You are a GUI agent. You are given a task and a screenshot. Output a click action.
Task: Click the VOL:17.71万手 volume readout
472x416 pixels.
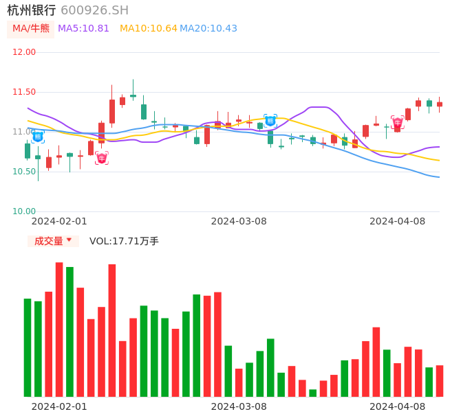[x=124, y=241]
